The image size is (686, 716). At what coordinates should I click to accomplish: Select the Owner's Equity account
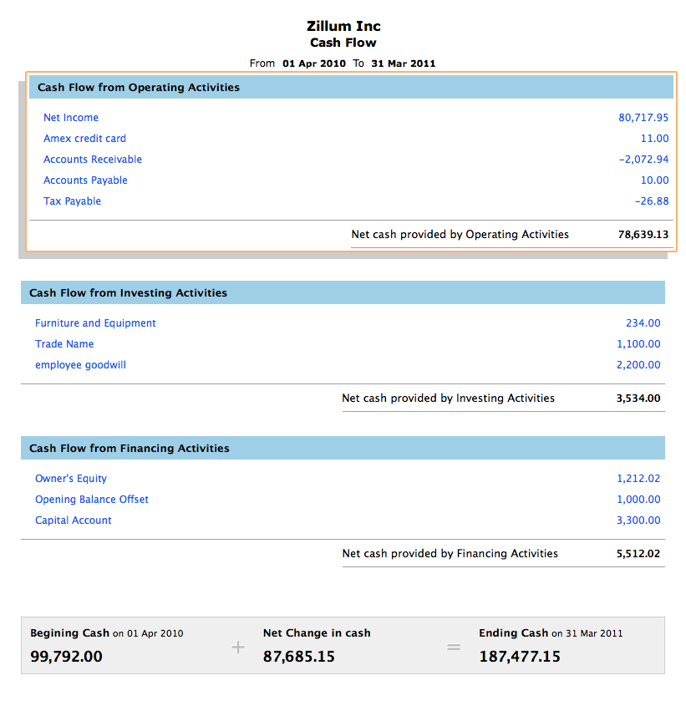(71, 478)
